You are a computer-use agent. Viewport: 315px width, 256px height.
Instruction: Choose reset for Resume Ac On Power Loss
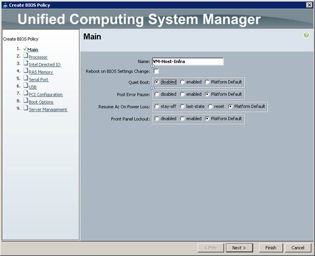point(210,107)
